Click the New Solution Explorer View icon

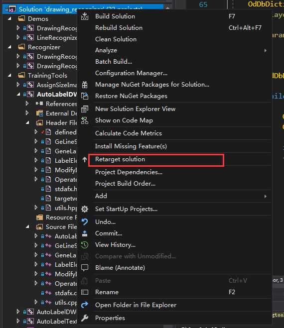pos(85,109)
